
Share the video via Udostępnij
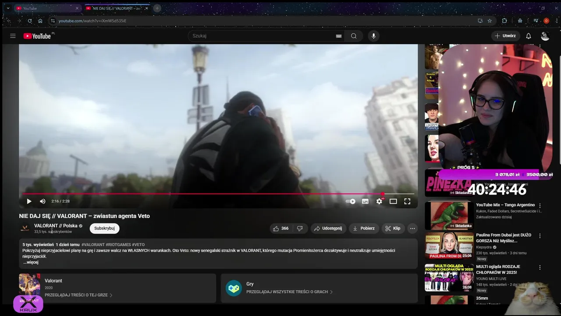pos(328,228)
